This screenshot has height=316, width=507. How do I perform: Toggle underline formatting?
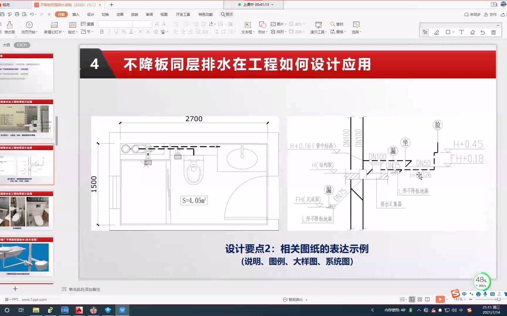pos(116,32)
